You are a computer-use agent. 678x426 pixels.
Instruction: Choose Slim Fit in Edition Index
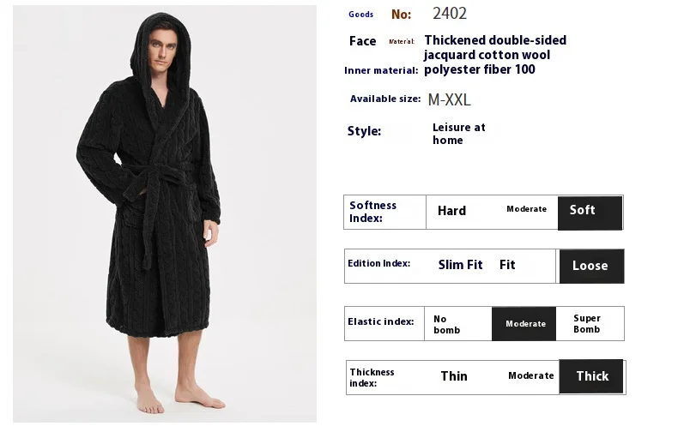pyautogui.click(x=460, y=265)
